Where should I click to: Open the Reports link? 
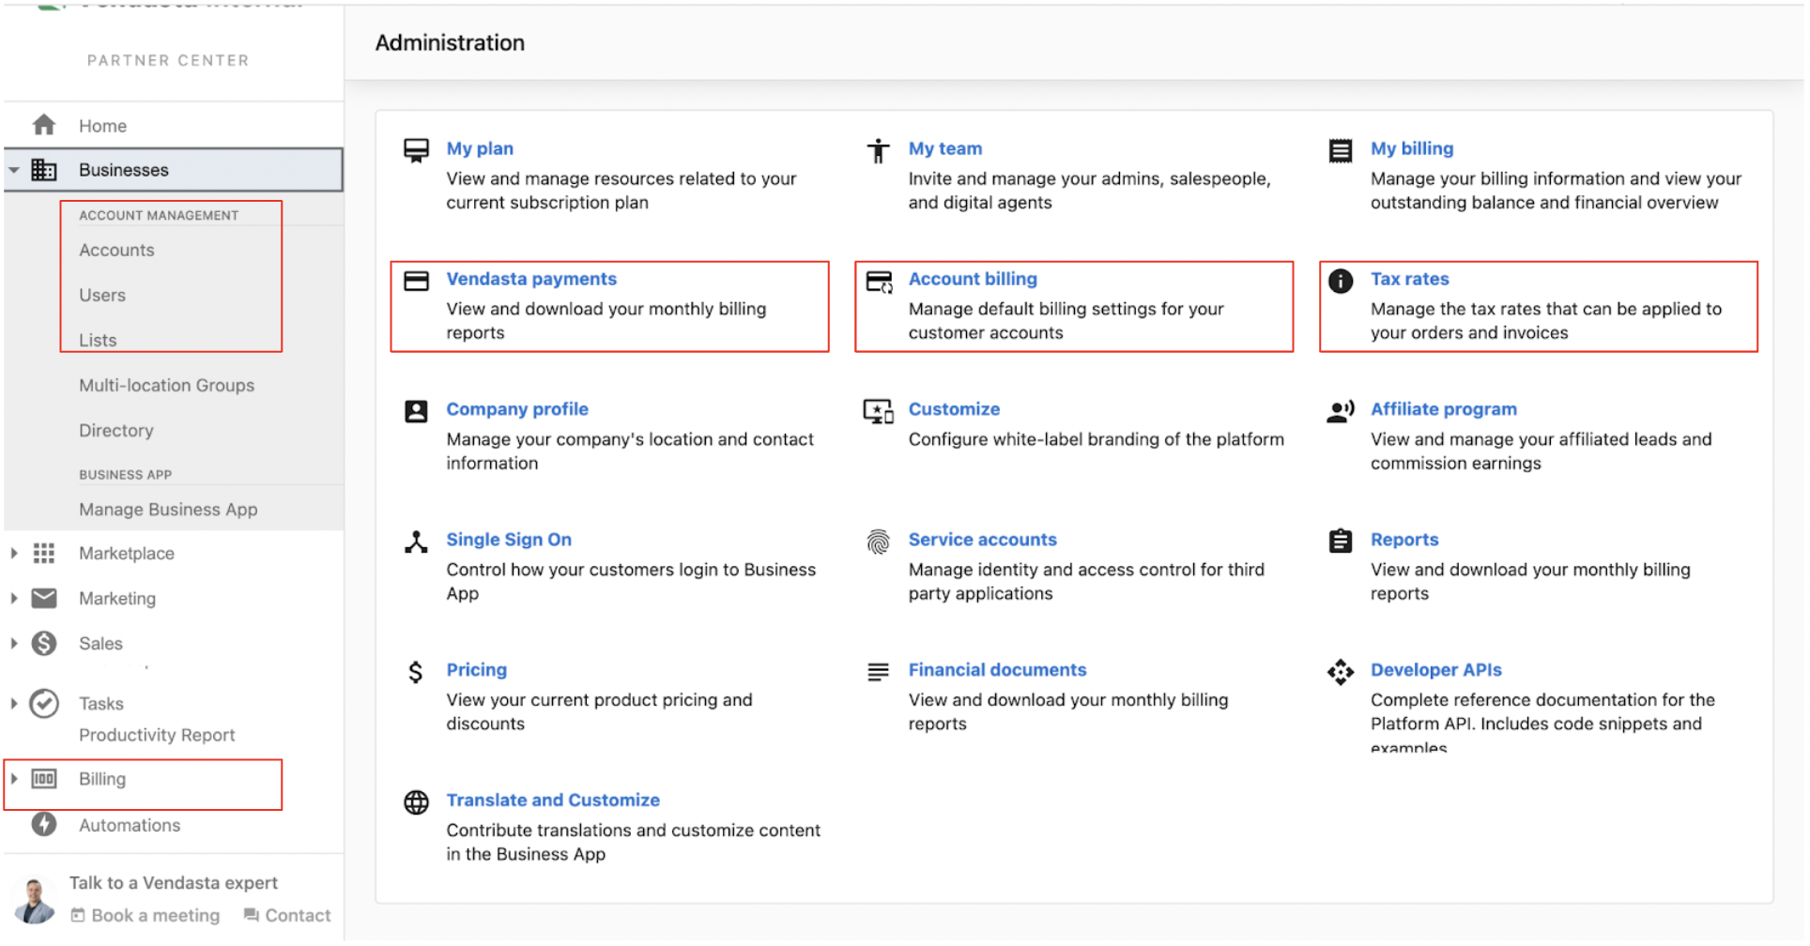[x=1404, y=541]
